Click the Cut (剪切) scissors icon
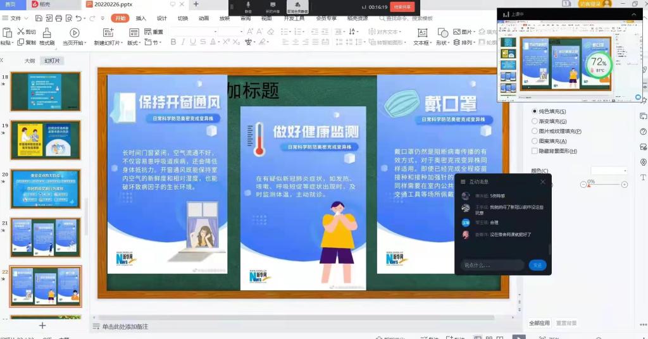Image resolution: width=648 pixels, height=339 pixels. 22,32
